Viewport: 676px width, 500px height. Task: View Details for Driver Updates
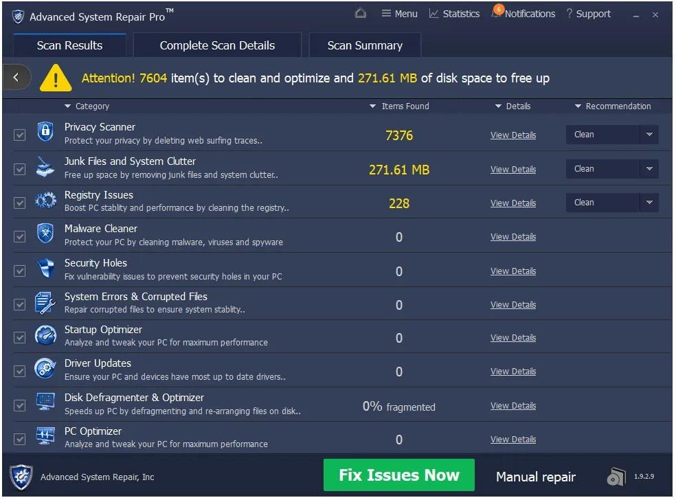coord(513,372)
